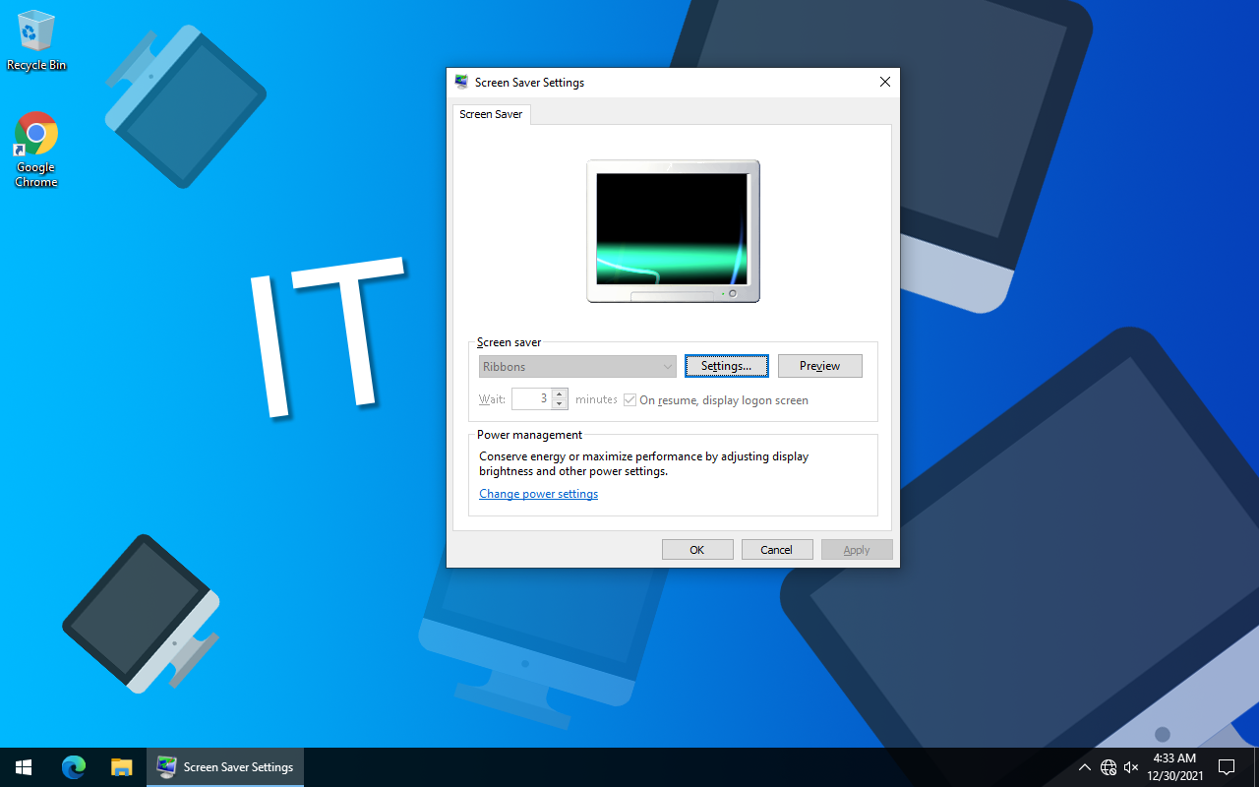The width and height of the screenshot is (1259, 787).
Task: Open File Explorer from taskbar
Action: point(121,767)
